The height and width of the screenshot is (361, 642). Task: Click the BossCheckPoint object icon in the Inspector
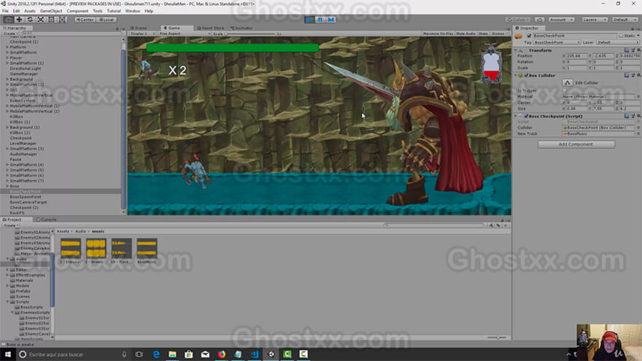click(x=519, y=36)
